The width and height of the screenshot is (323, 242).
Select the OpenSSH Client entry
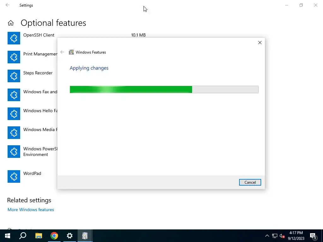pos(39,35)
